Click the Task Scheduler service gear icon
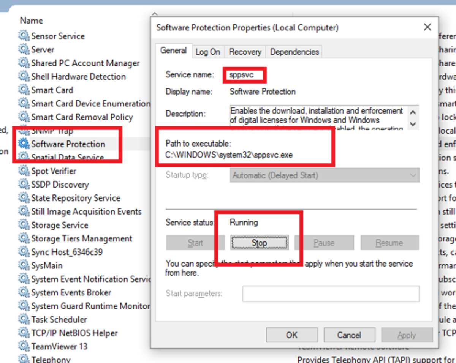Viewport: 456px width, 363px height. (x=24, y=319)
